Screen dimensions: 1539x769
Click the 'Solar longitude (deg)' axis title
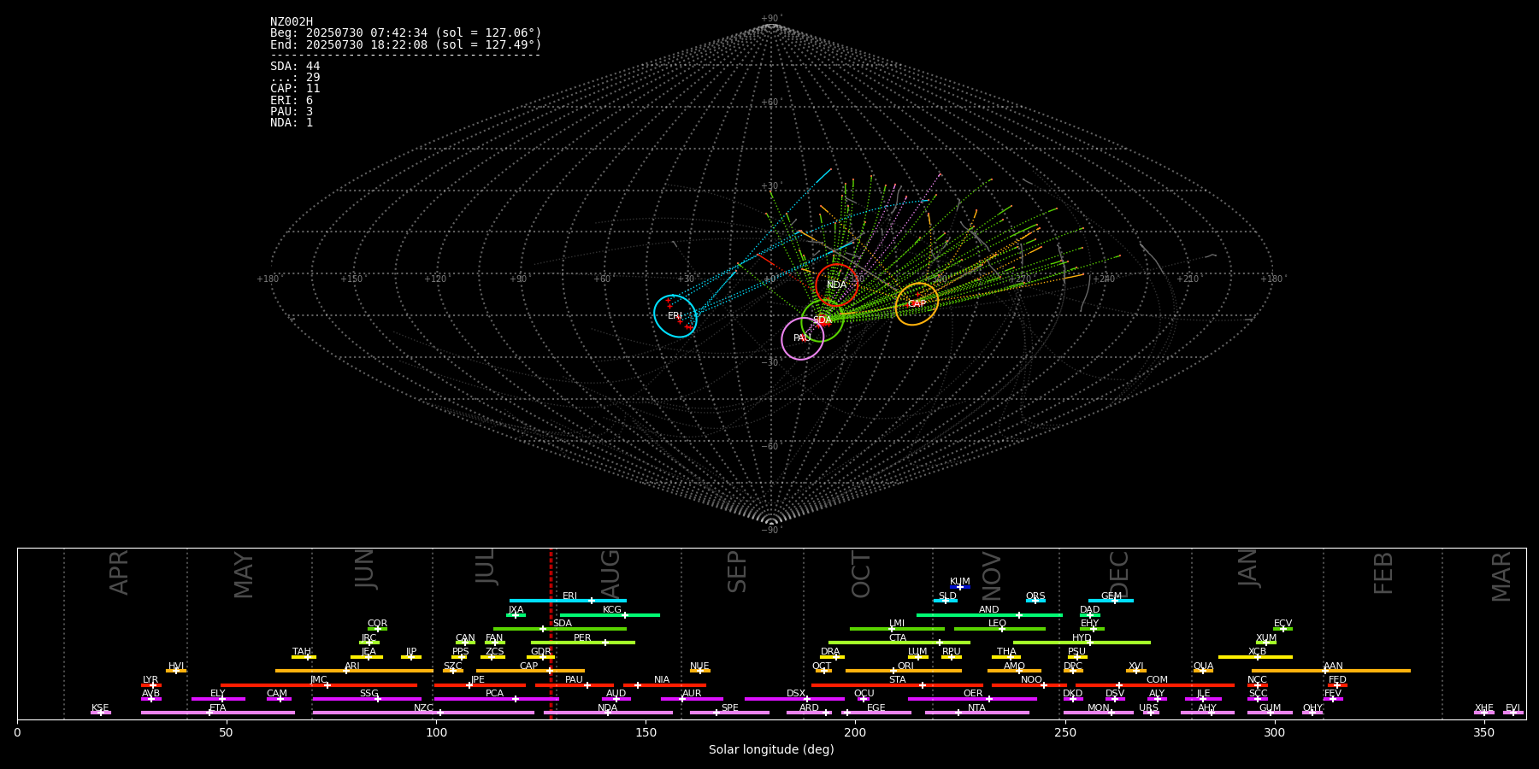tap(771, 750)
